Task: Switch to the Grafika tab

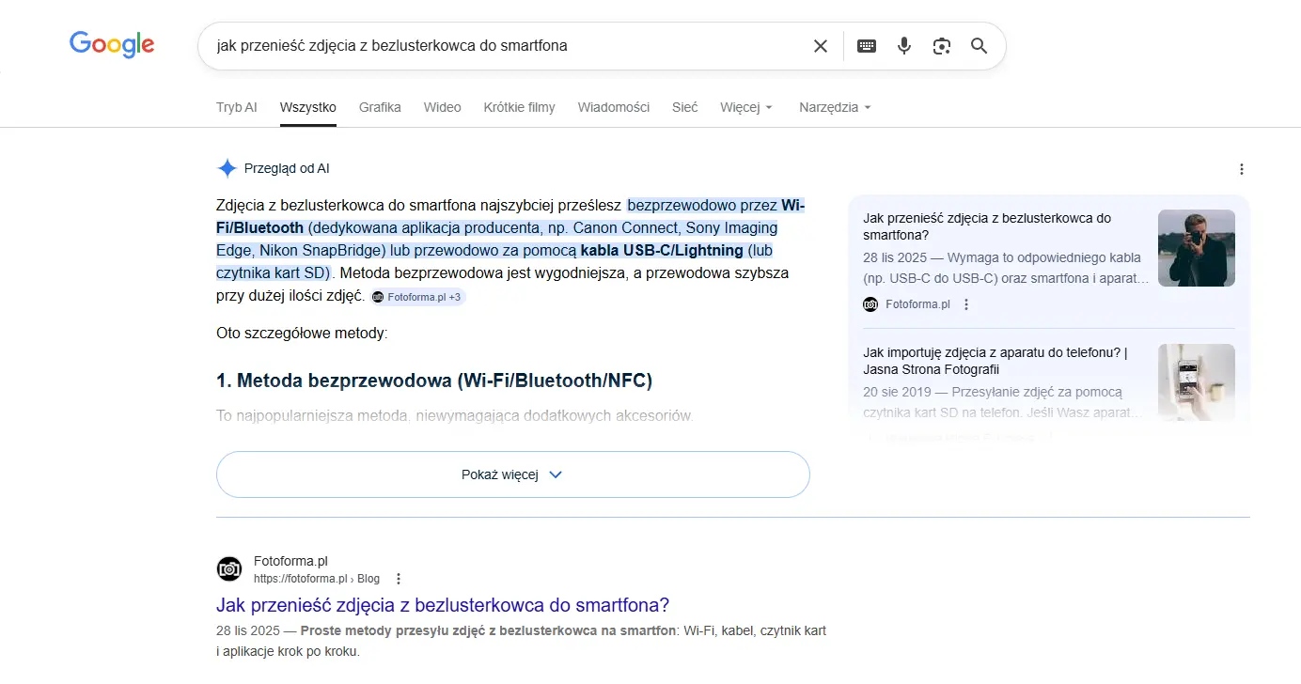Action: pos(380,107)
